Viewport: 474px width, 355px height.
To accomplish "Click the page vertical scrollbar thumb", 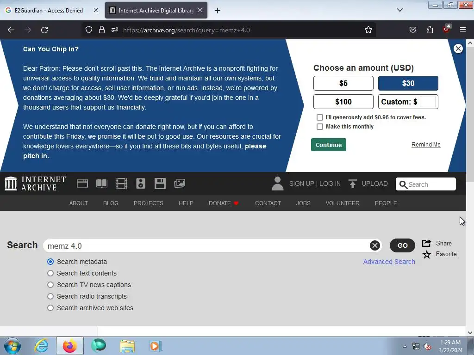I will click(470, 115).
